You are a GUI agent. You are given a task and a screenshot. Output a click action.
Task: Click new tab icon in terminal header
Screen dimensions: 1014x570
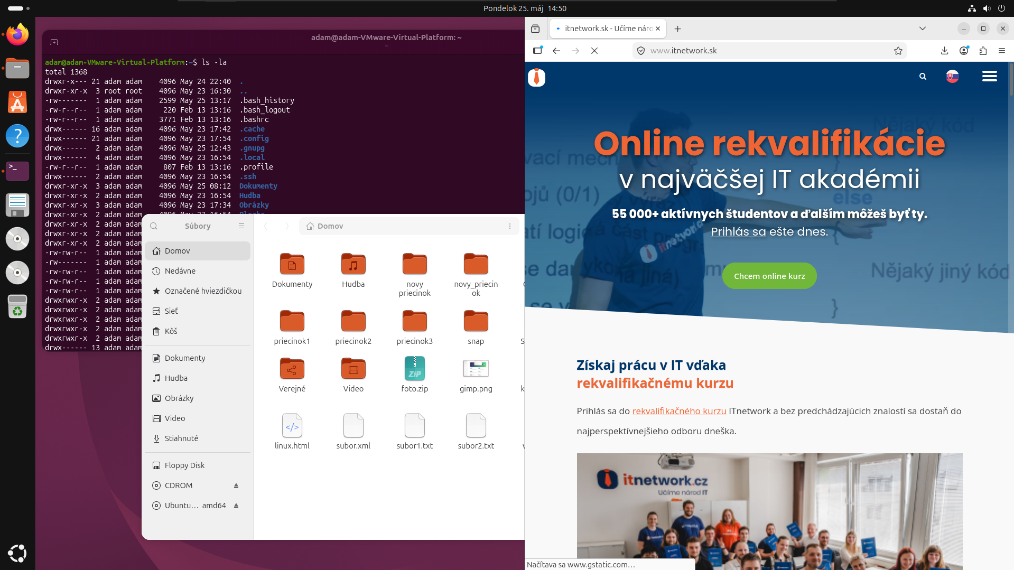pyautogui.click(x=54, y=42)
